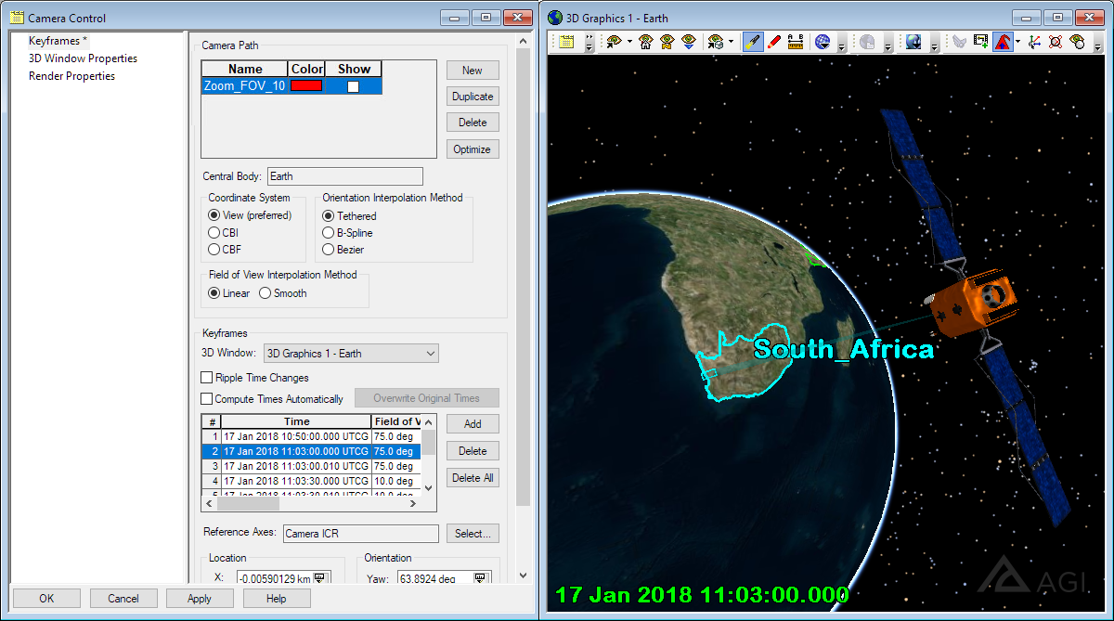
Task: Select Smooth field of view interpolation
Action: pos(265,293)
